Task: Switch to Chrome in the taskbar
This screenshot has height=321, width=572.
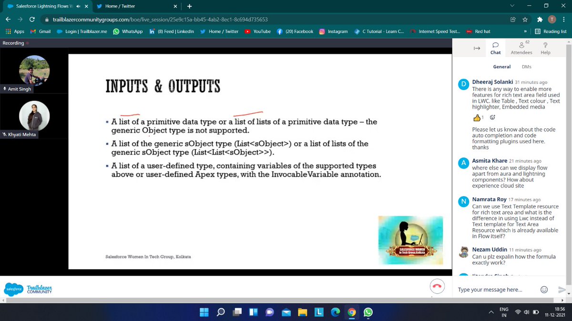Action: point(351,312)
